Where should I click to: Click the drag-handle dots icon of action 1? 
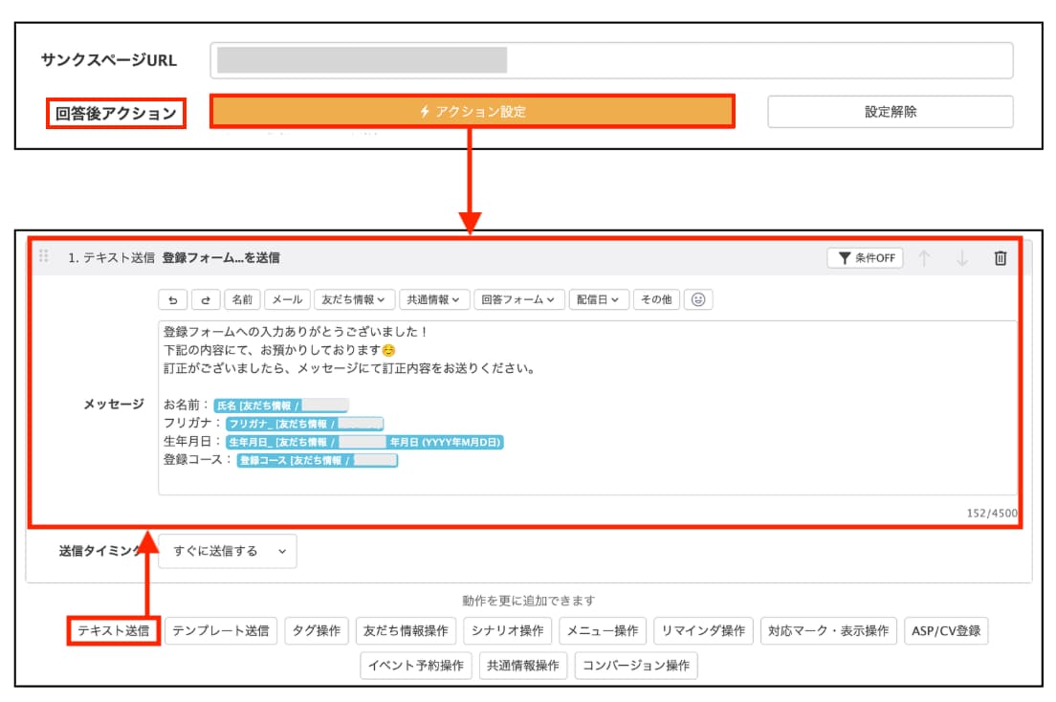click(41, 254)
